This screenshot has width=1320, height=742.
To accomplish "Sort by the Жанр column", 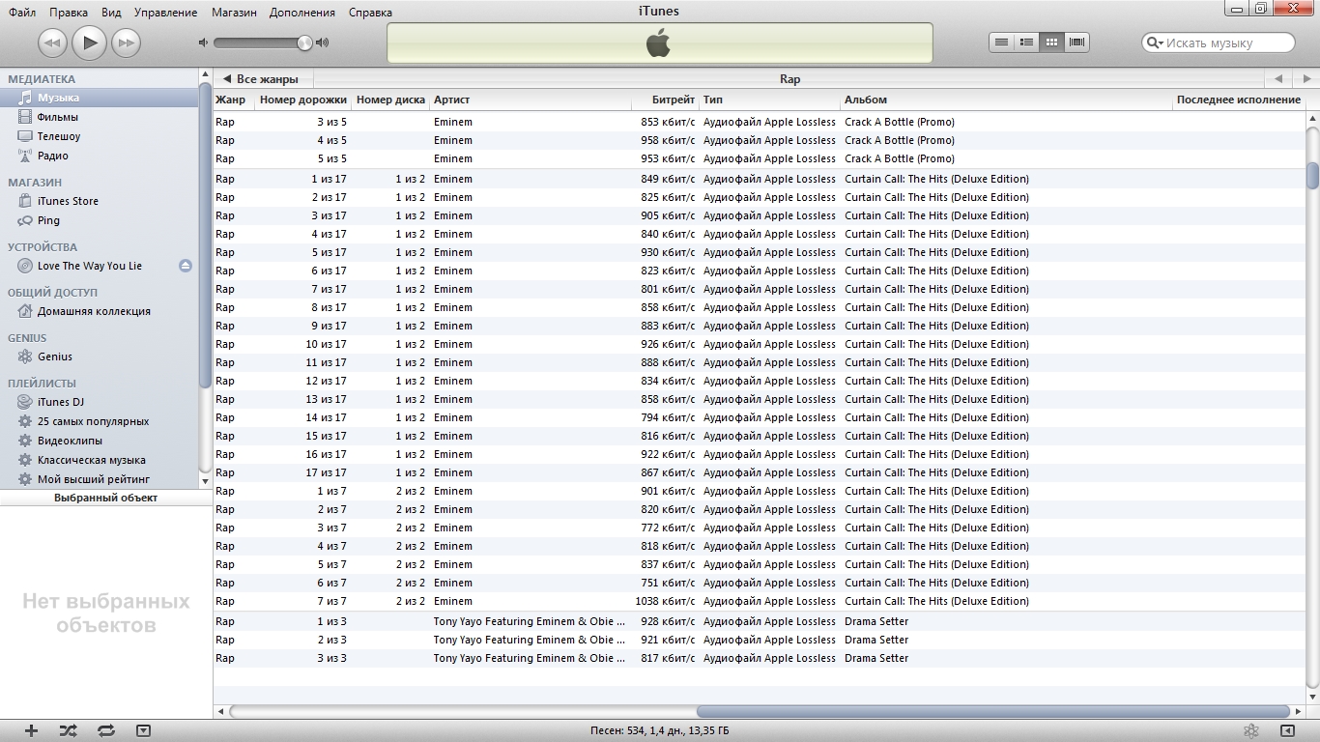I will 234,100.
